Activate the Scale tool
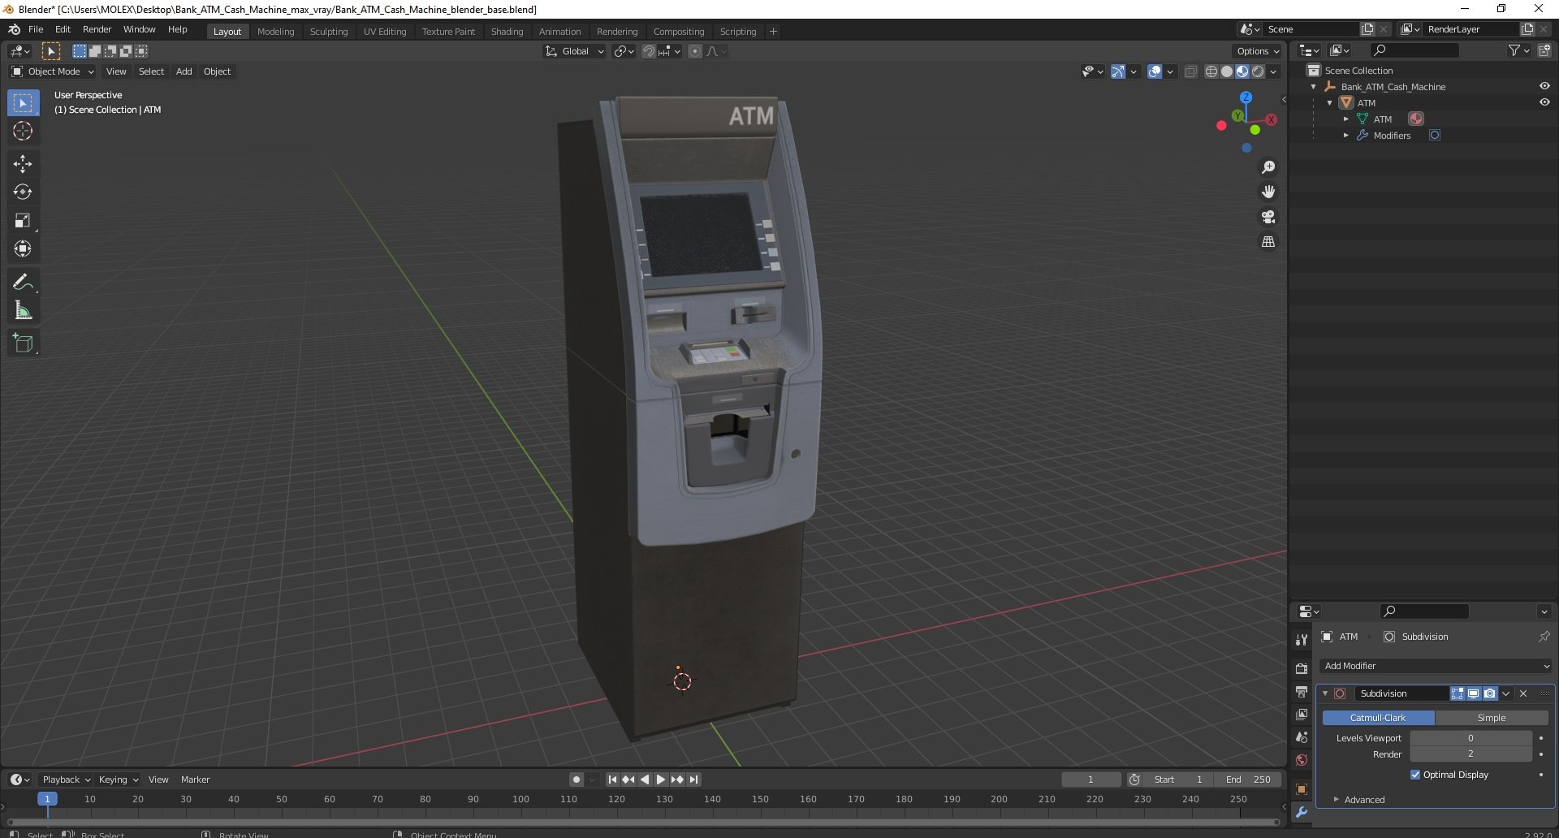 [x=23, y=221]
